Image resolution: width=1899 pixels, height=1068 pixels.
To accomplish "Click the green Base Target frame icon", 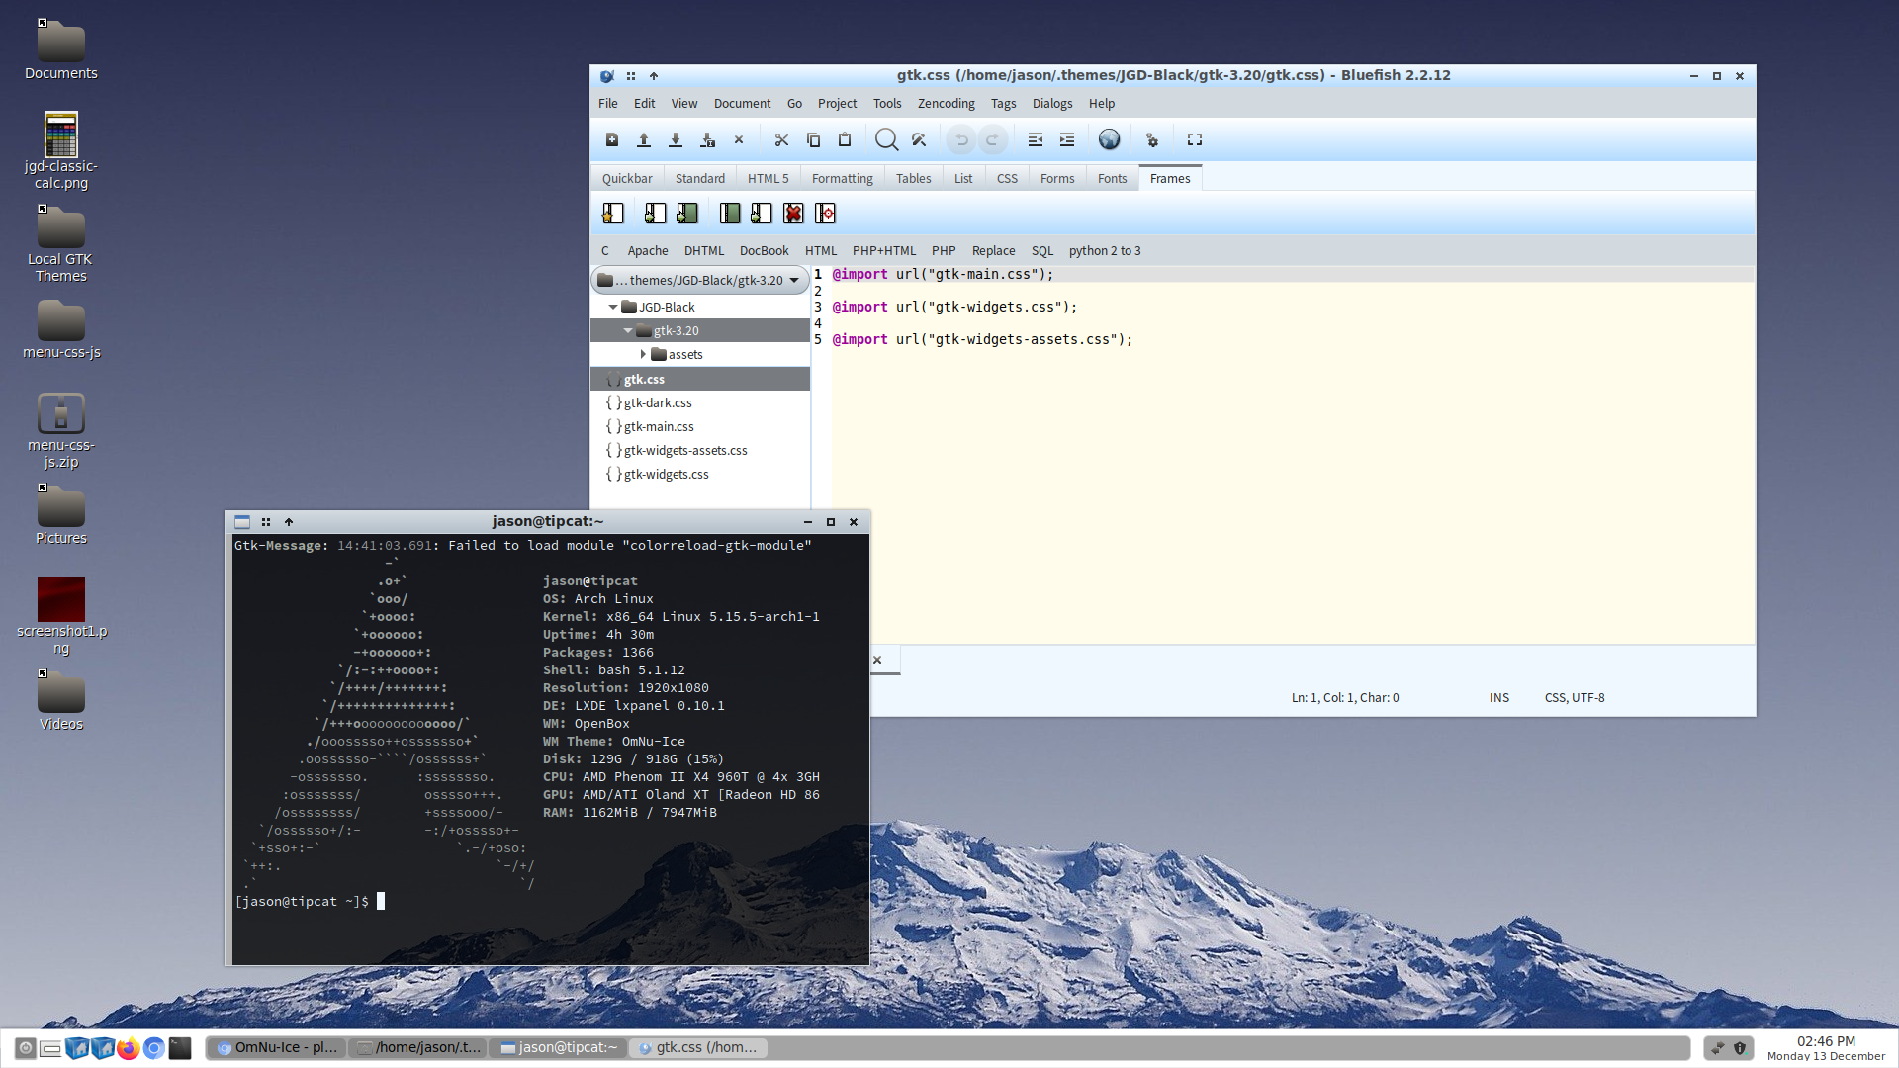I will click(x=730, y=213).
